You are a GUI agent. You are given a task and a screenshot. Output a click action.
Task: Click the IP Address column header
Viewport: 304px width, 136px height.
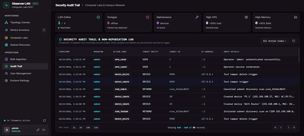coord(207,52)
